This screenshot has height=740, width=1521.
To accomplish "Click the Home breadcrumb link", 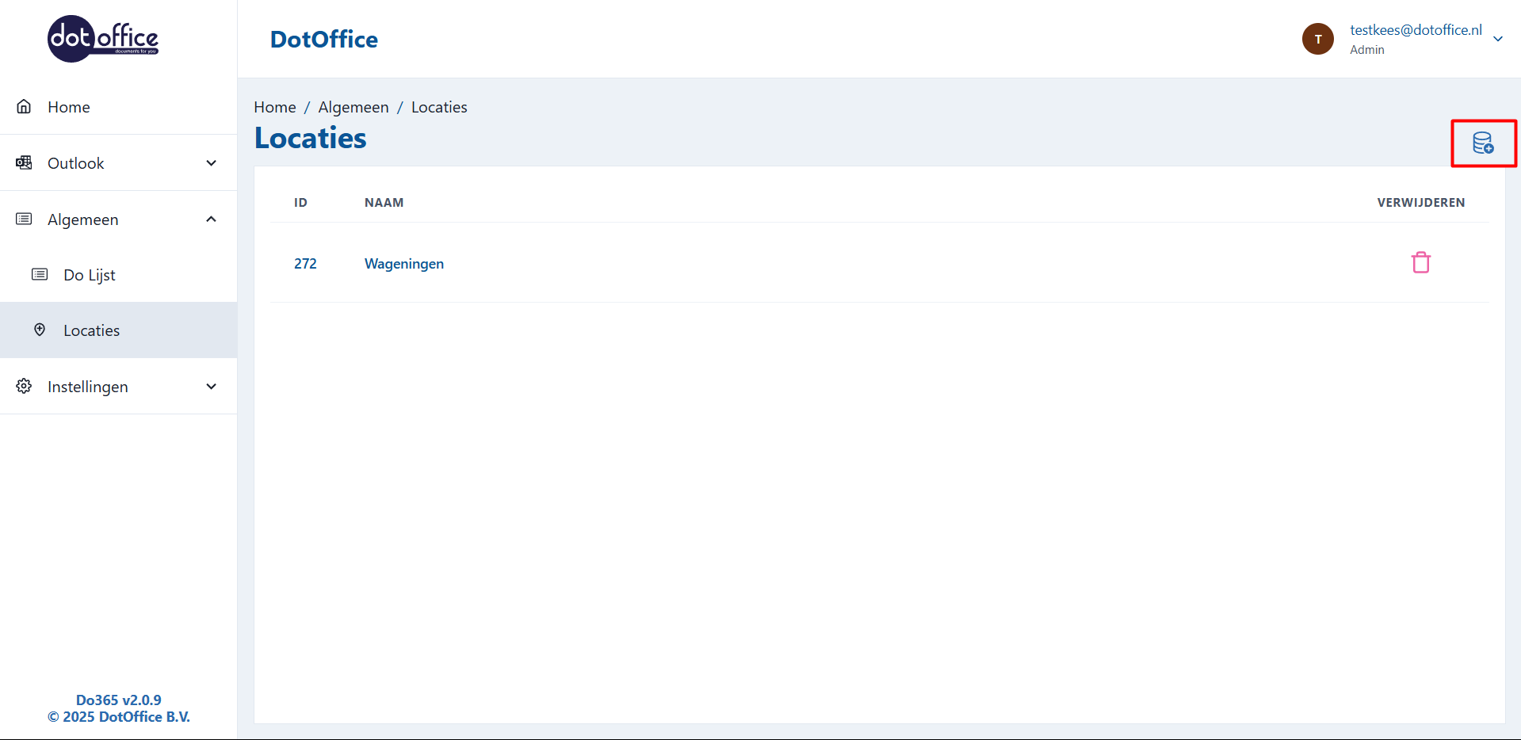I will 274,107.
